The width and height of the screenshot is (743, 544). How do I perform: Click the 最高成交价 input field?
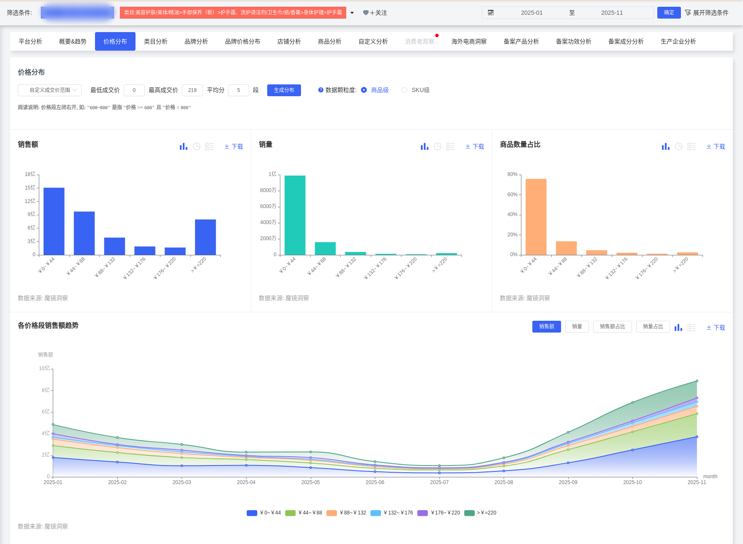click(192, 90)
